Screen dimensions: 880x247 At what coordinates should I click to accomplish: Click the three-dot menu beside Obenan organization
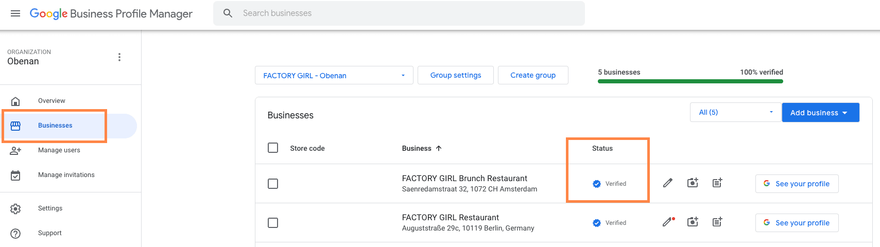[x=119, y=57]
